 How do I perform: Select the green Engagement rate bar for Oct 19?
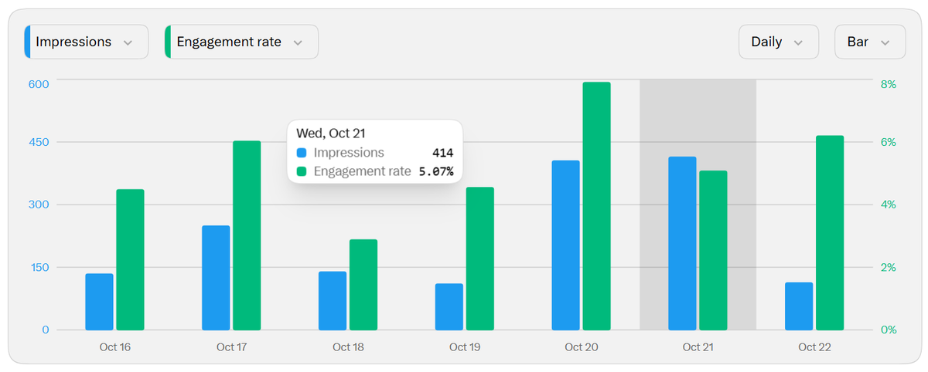click(x=480, y=259)
